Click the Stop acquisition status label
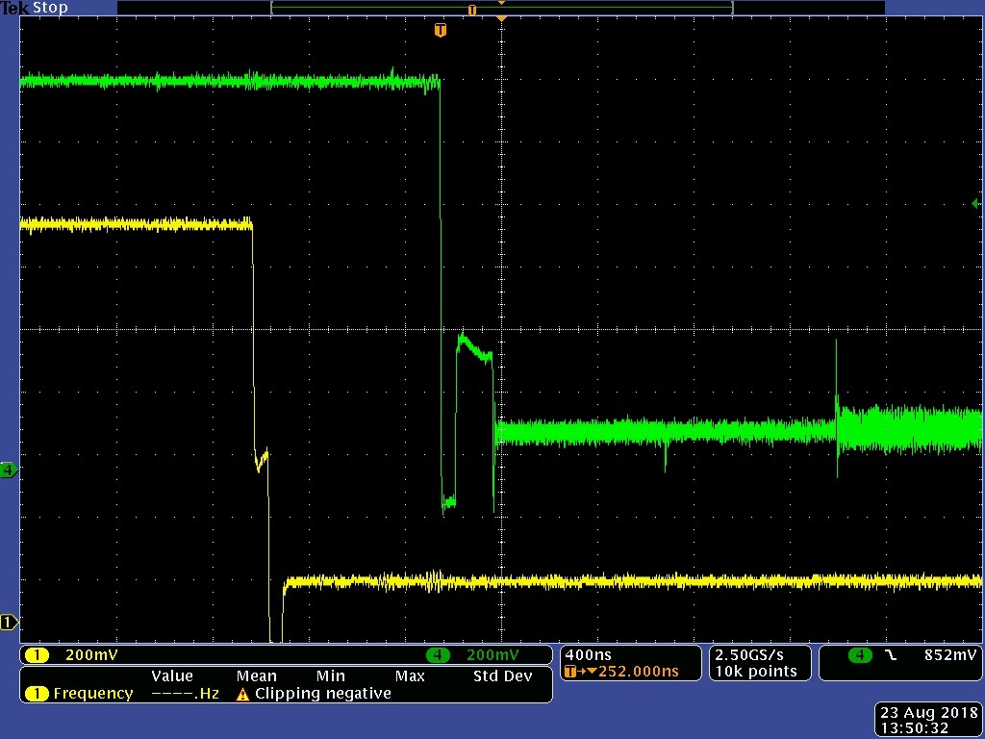The width and height of the screenshot is (985, 739). point(50,8)
